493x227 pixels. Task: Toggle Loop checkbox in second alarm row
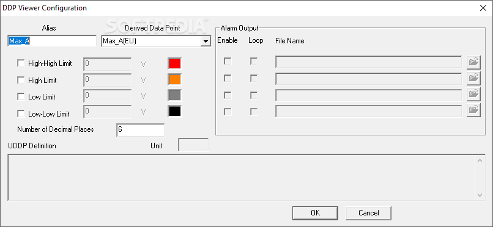(254, 78)
